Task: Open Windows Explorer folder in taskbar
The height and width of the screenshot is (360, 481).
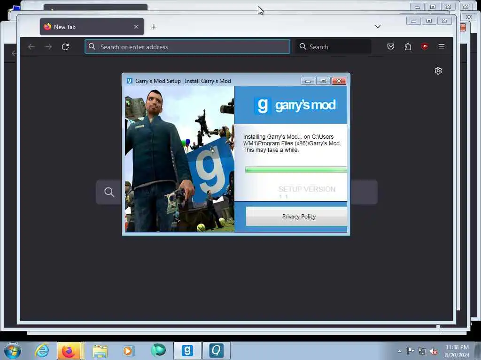Action: coord(100,351)
